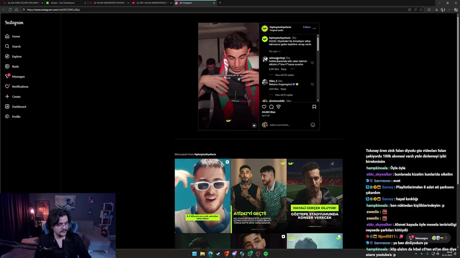The width and height of the screenshot is (460, 258).
Task: Like selmaninvlogi's comment
Action: [312, 63]
